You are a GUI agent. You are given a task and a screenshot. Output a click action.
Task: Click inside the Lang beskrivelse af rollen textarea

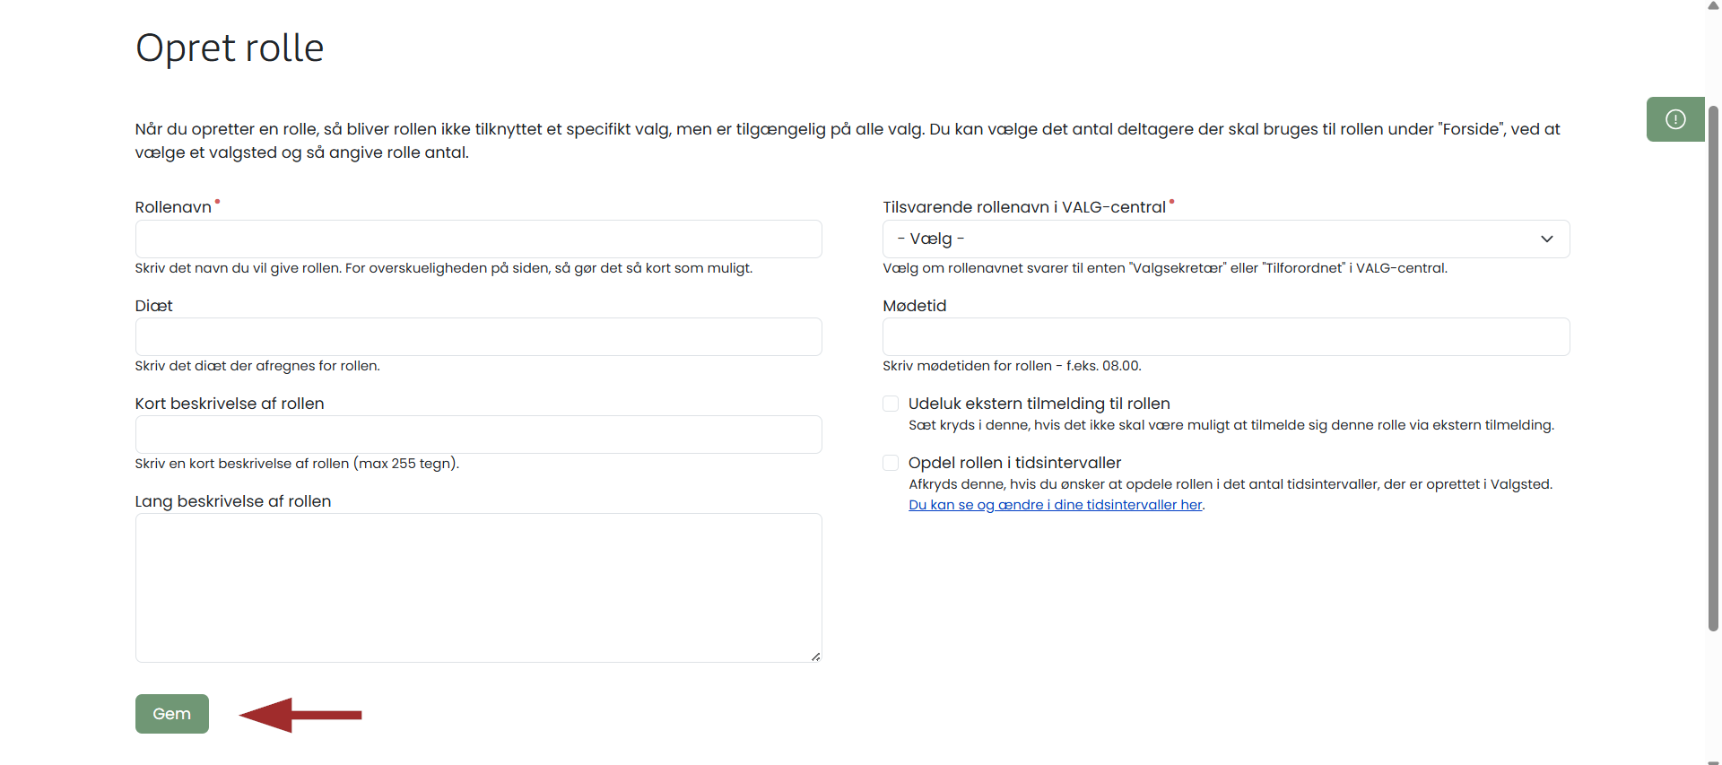tap(478, 587)
